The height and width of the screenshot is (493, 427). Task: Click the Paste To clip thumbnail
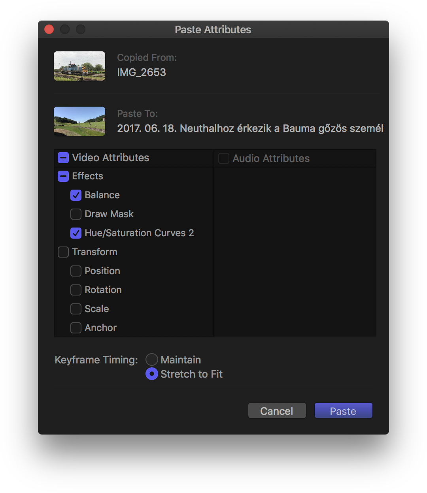pos(79,121)
